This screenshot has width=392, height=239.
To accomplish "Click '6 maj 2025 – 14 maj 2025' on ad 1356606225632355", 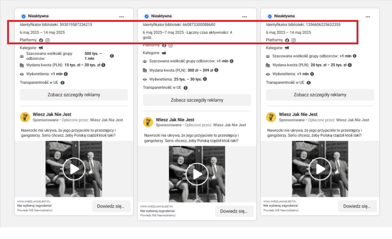I will click(289, 33).
